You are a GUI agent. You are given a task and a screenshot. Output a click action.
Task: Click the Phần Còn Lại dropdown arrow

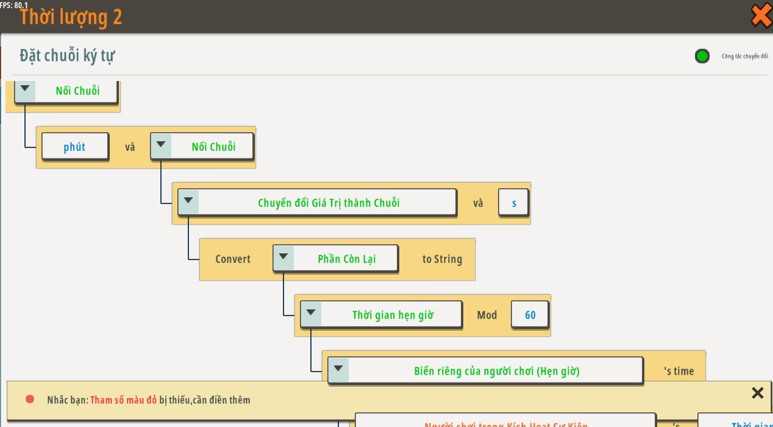(x=283, y=258)
